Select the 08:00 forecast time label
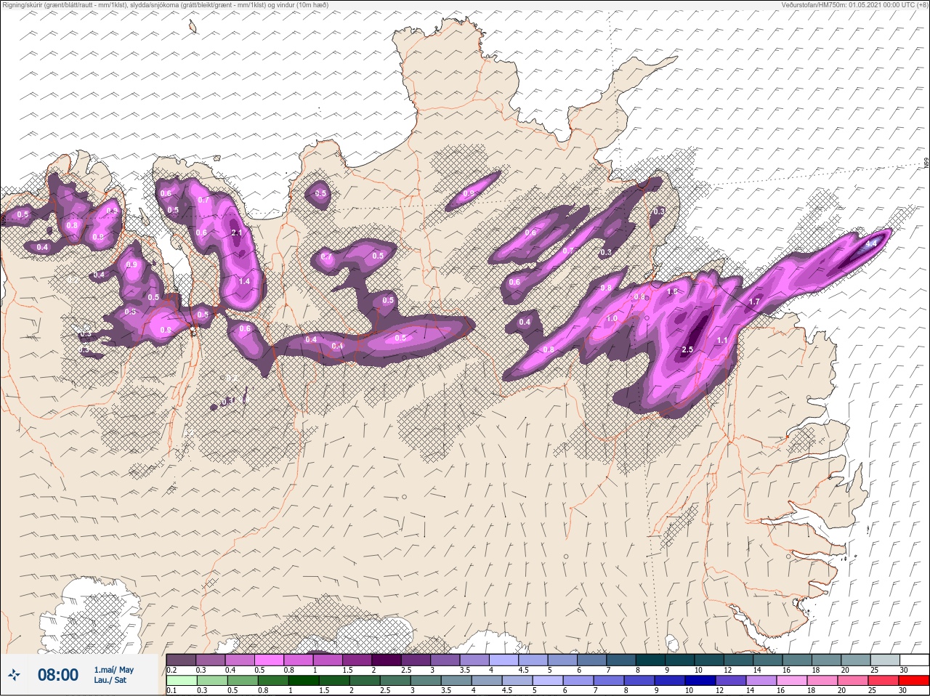930x696 pixels. [58, 675]
